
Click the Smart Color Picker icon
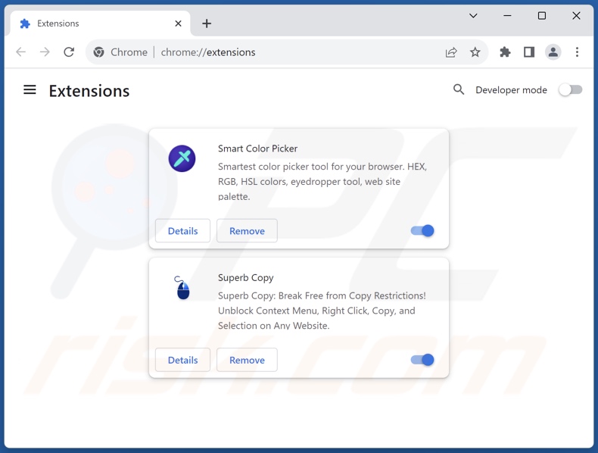[x=182, y=158]
